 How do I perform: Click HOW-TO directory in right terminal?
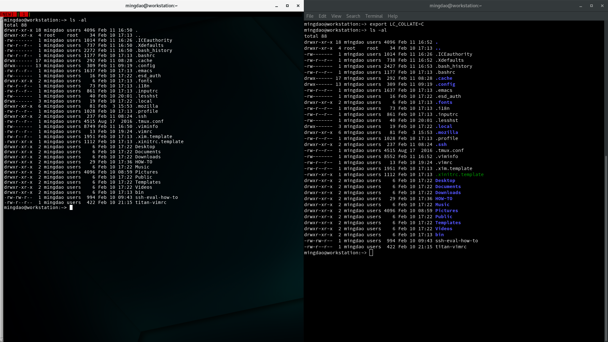(444, 199)
